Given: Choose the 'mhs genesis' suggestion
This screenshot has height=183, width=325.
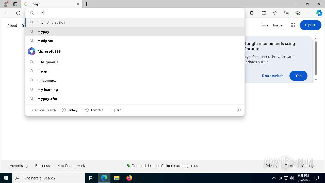Looking at the screenshot, I should pyautogui.click(x=135, y=62).
